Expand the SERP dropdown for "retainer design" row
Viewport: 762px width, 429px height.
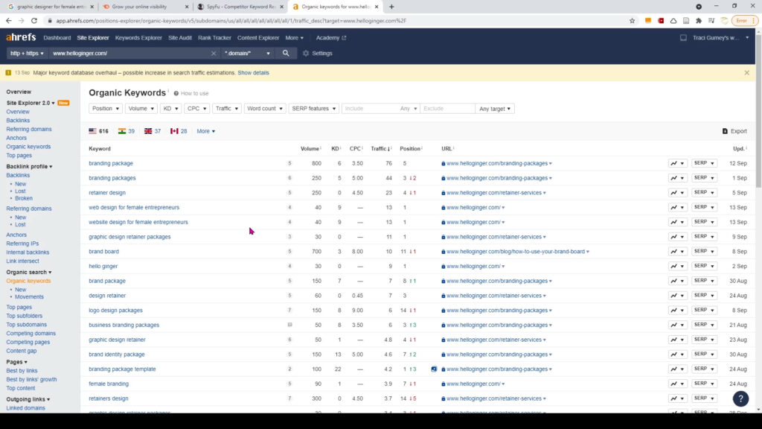click(x=713, y=192)
